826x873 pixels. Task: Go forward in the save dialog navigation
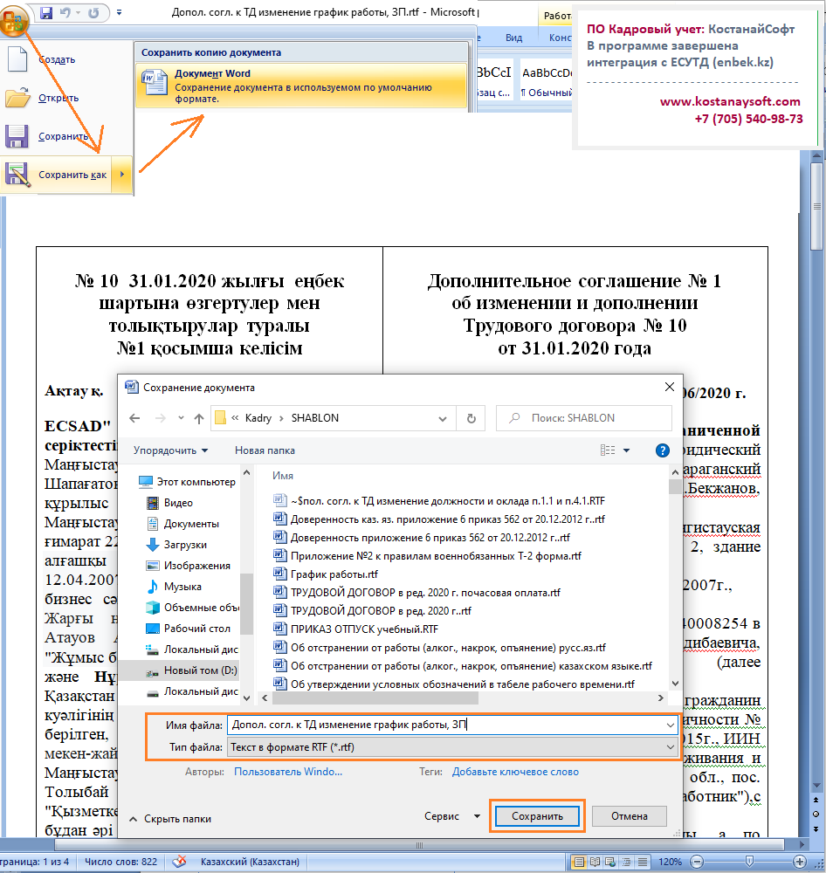pos(161,418)
